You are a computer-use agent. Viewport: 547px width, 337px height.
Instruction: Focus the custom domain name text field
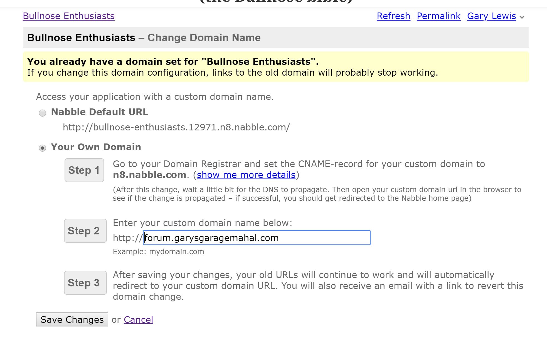pyautogui.click(x=257, y=238)
